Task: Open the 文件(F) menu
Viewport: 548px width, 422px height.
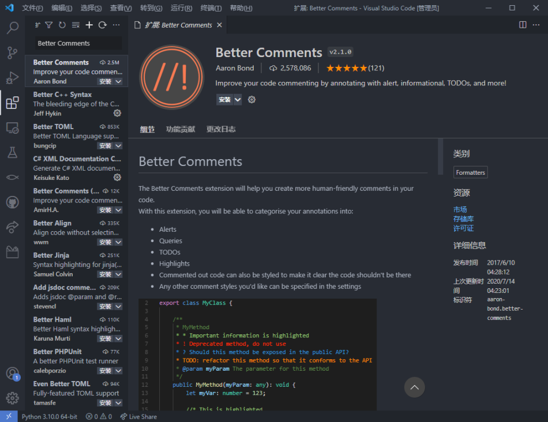Action: (x=32, y=8)
